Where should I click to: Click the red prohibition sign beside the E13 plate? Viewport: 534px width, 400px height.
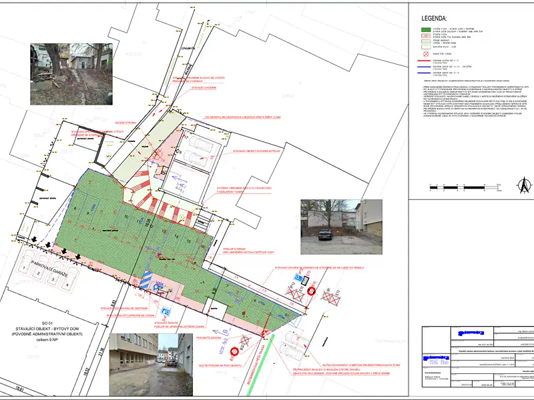point(311,291)
